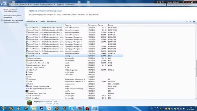The image size is (197, 111).
Task: Click the RU language indicator
Action: [x=152, y=108]
